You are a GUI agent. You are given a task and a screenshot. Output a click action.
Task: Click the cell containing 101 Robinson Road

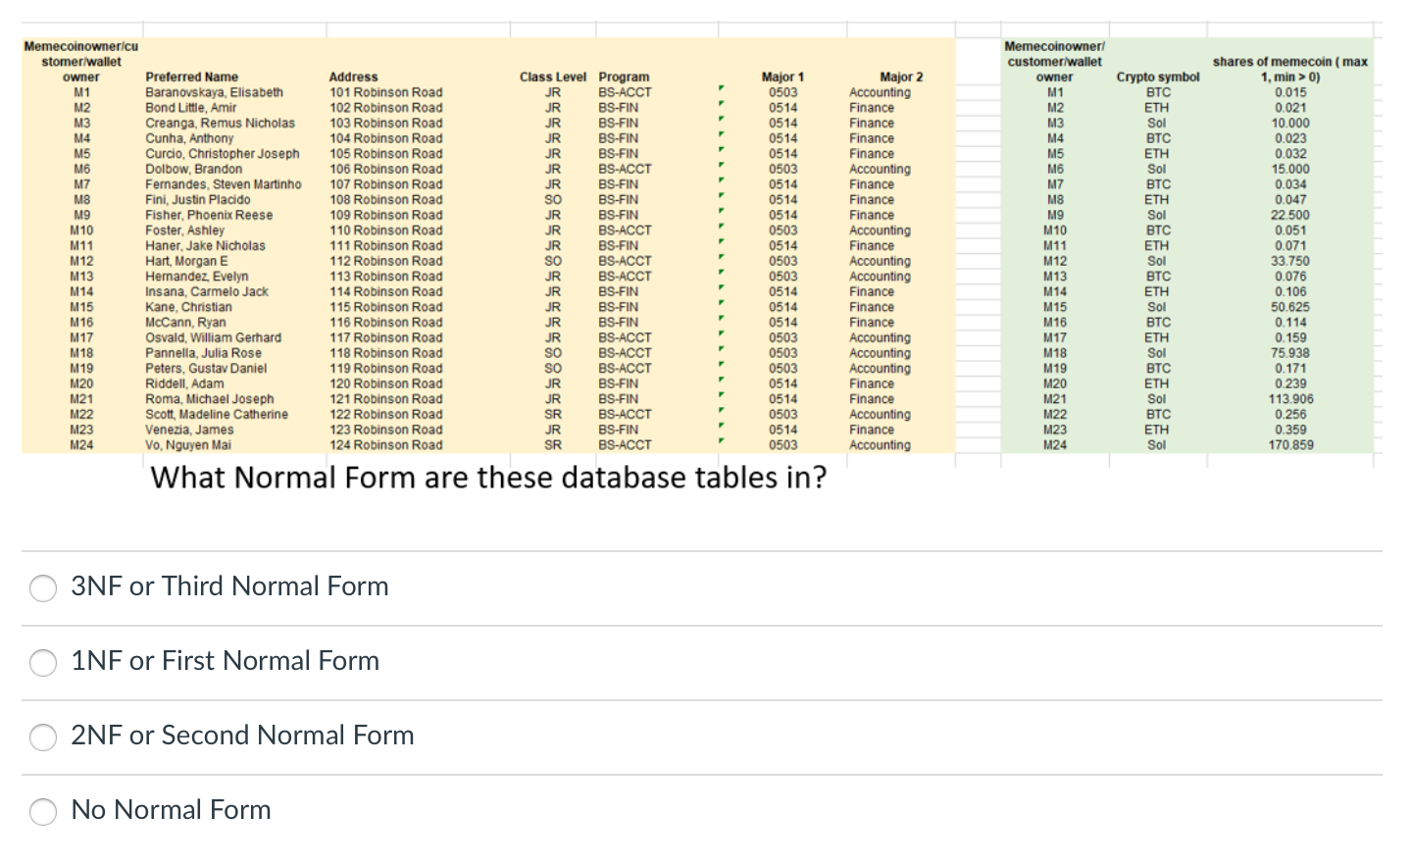coord(387,91)
